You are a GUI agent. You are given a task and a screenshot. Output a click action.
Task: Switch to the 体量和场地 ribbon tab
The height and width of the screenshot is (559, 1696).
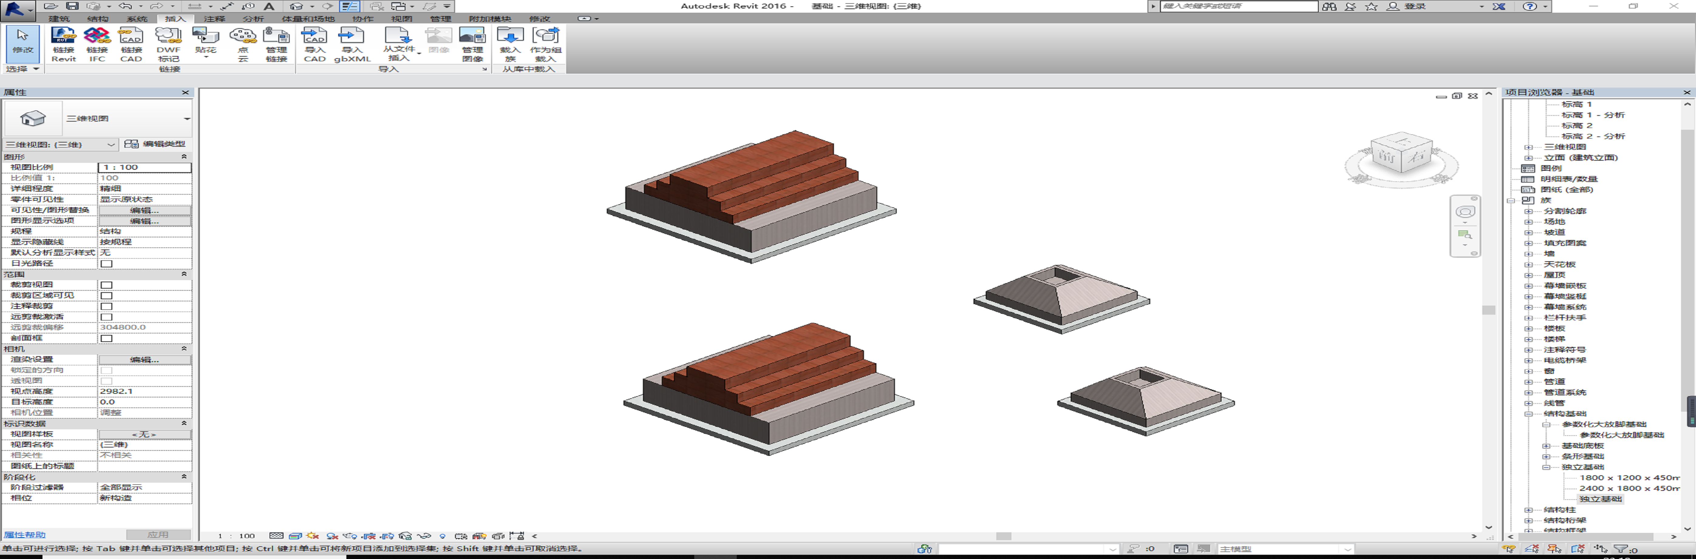pos(308,18)
